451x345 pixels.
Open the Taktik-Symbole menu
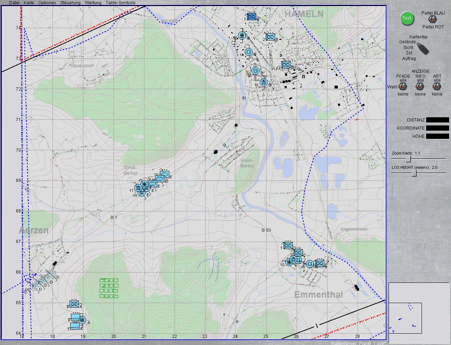pyautogui.click(x=120, y=3)
